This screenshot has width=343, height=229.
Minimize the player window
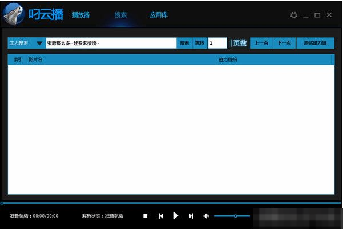[x=306, y=15]
